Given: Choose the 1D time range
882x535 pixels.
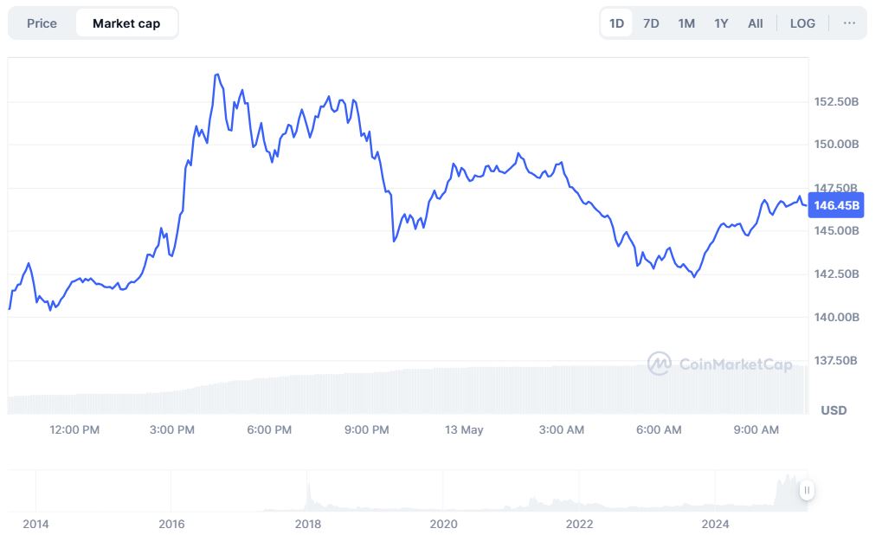Looking at the screenshot, I should coord(616,23).
